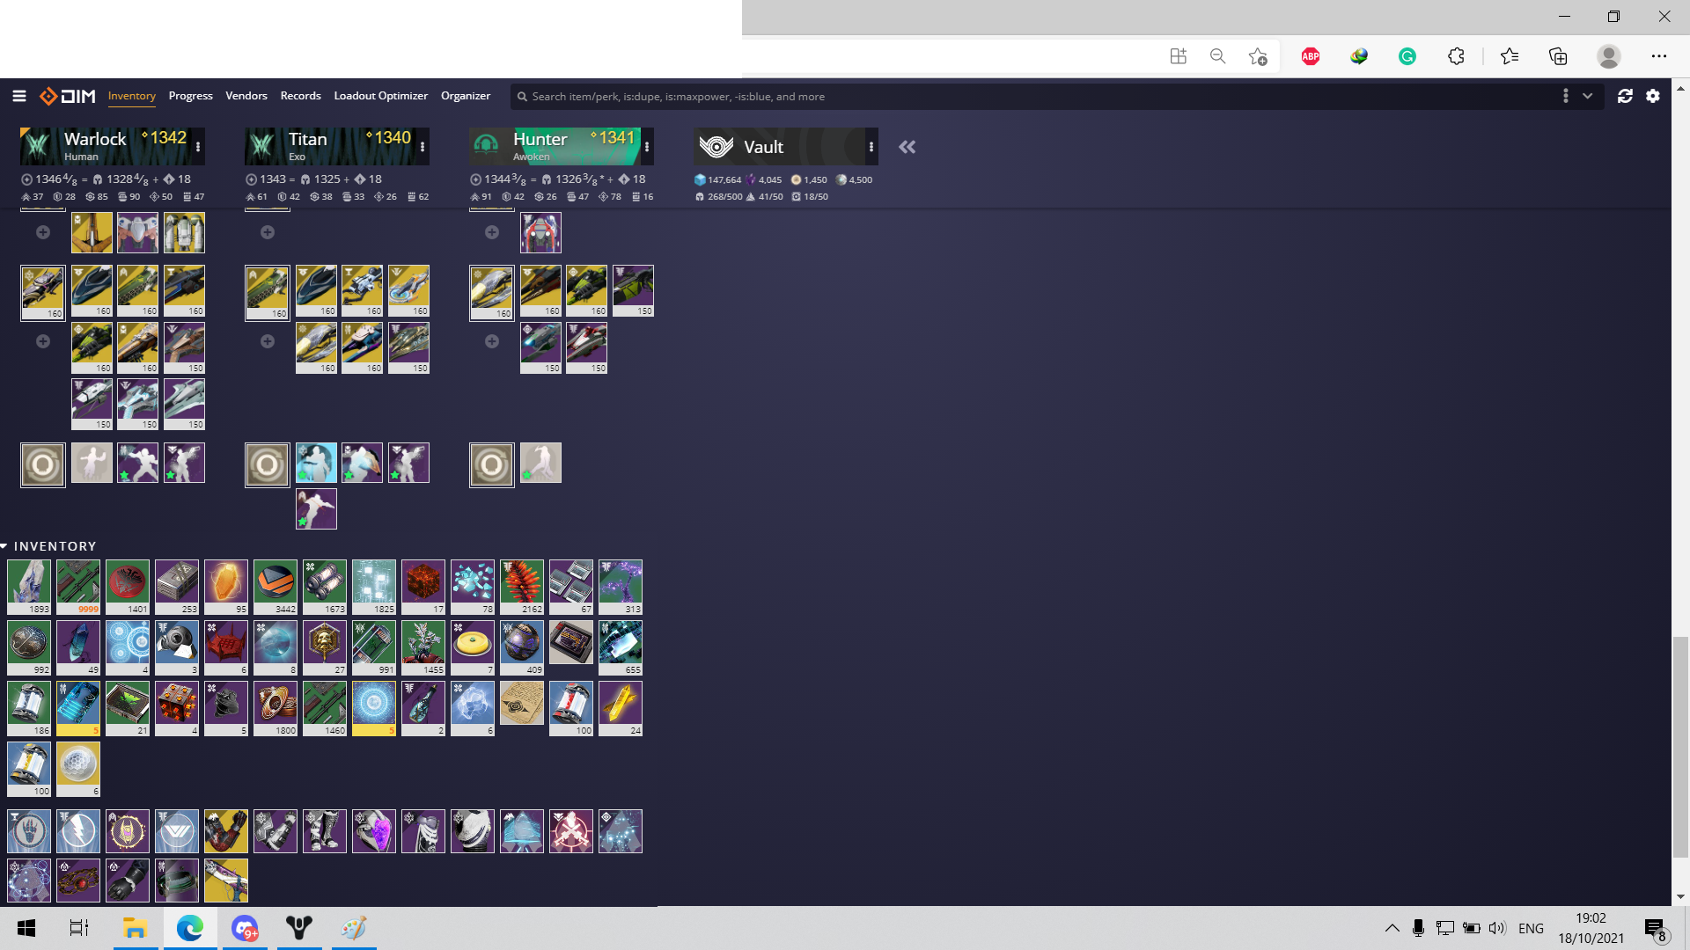Viewport: 1690px width, 950px height.
Task: Switch to the Inventory tab
Action: pos(131,96)
